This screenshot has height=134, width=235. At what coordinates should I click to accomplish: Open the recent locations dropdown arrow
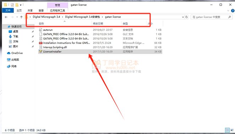point(17,17)
